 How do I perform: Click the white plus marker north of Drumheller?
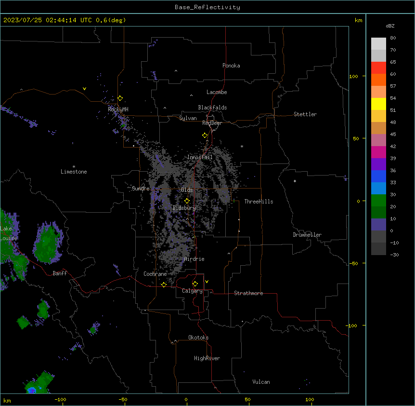coord(295,181)
